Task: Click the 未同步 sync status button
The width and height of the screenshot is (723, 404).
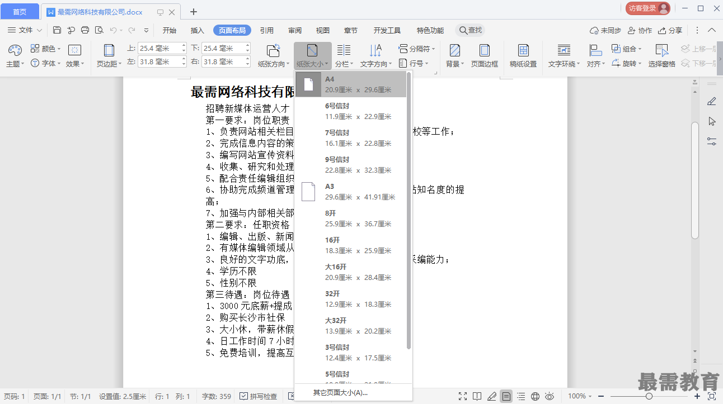Action: pyautogui.click(x=606, y=30)
